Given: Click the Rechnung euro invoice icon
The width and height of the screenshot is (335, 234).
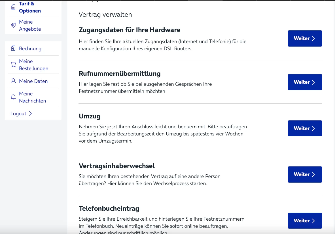Looking at the screenshot, I should pos(13,49).
